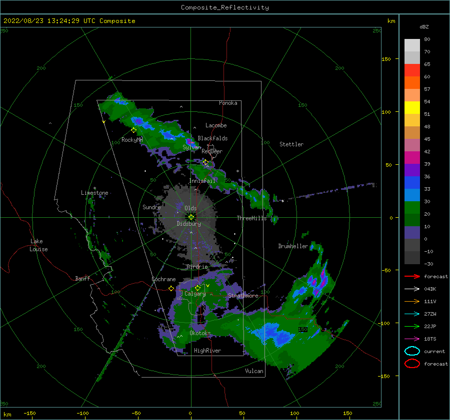Click the Cochrane label
This screenshot has height=420, width=450.
[x=163, y=279]
